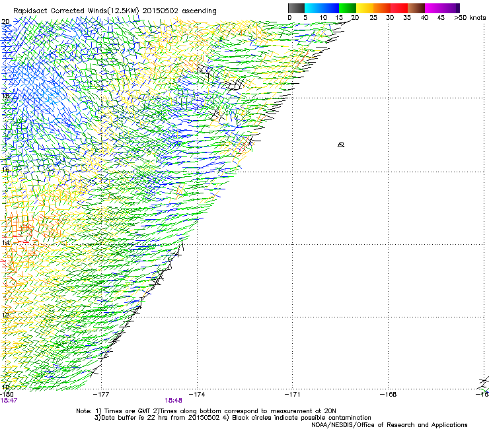Pick the red 30-35 knots legend swatch
Viewport: 489px width, 429px height.
[x=399, y=8]
